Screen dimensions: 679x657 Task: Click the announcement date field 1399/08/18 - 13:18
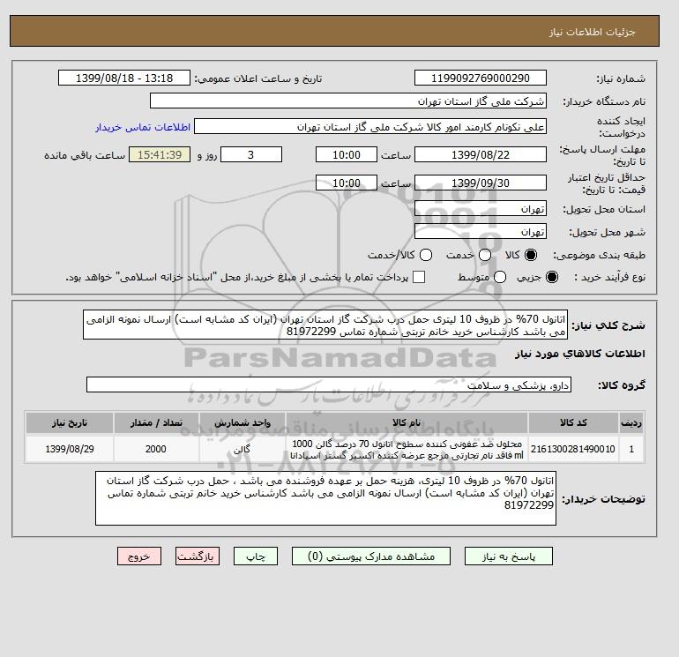[x=124, y=78]
